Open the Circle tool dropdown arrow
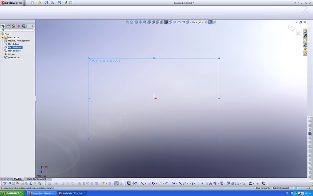Screen dimensions: 313x196 [x=163, y=183]
